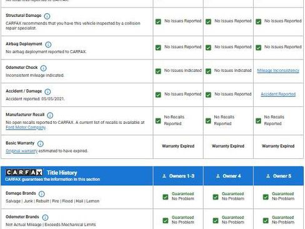Click Accident / Damage green check for Owners 1-3
This screenshot has width=305, height=229.
tap(158, 95)
